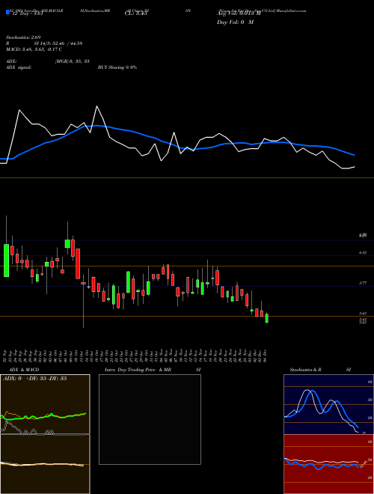Click the 'SI 14/3: 32.46 / 44.58' value
This screenshot has height=494, width=374.
pyautogui.click(x=58, y=43)
